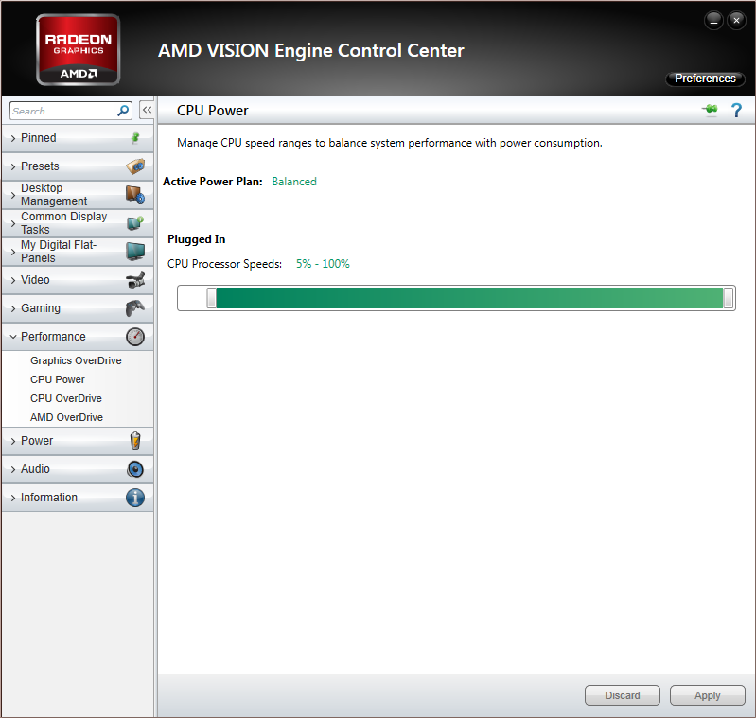Select CPU Power in the sidebar

(58, 379)
